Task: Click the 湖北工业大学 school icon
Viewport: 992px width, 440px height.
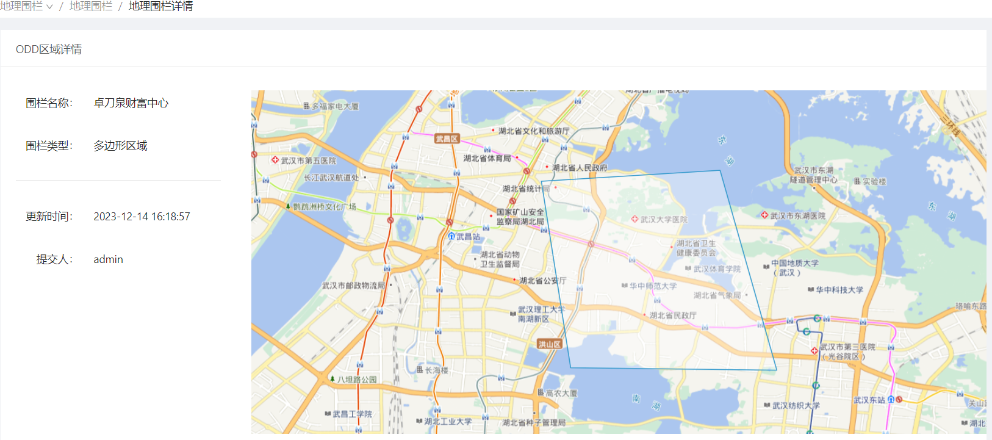Action: pyautogui.click(x=419, y=421)
